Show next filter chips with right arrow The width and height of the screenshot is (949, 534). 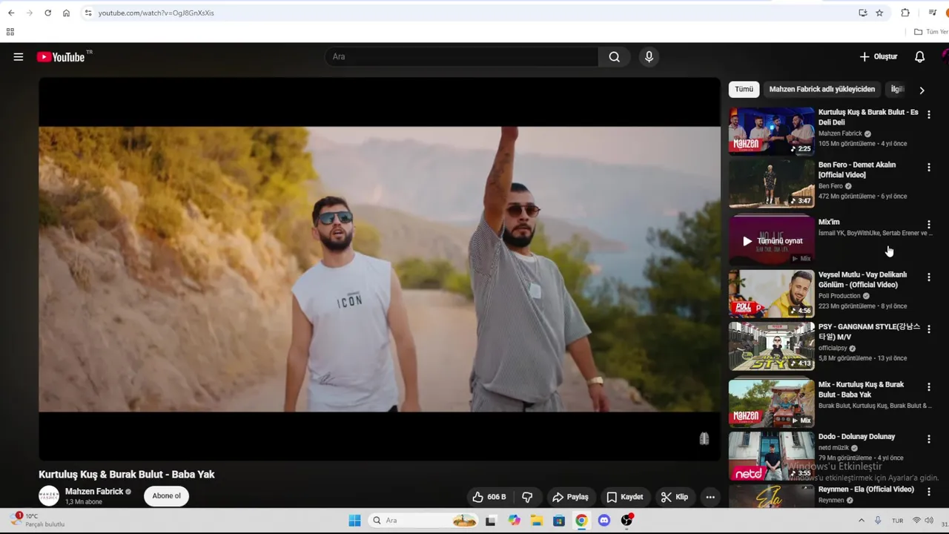coord(922,90)
